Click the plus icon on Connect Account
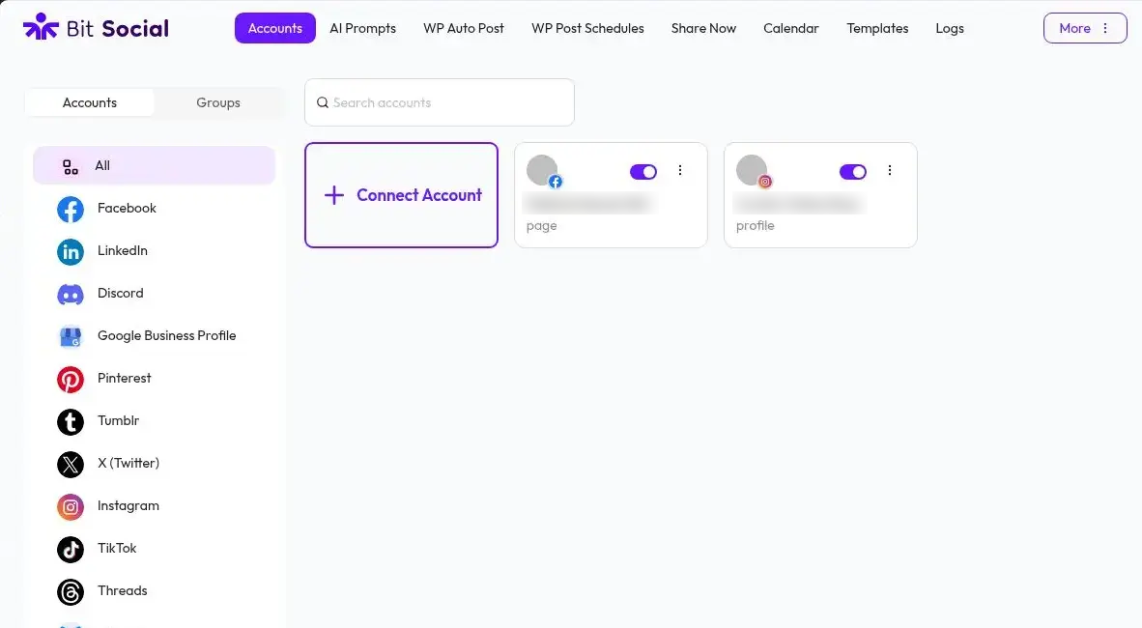 coord(333,195)
